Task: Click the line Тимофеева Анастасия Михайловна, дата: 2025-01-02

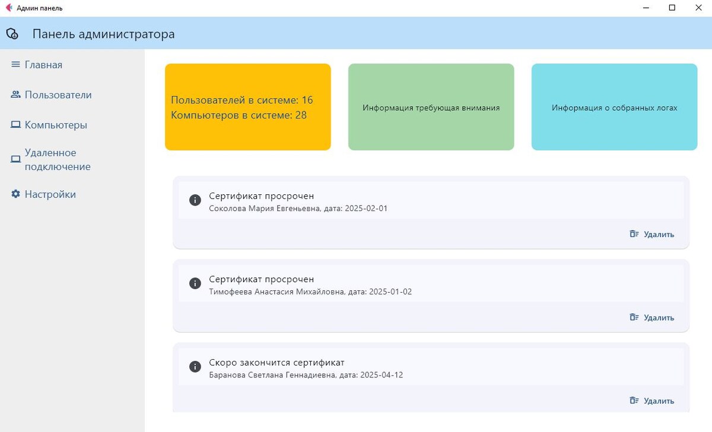Action: (x=310, y=292)
